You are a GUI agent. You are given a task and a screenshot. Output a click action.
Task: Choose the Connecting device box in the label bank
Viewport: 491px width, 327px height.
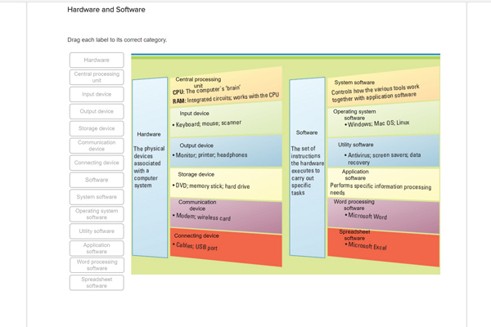[x=97, y=163]
